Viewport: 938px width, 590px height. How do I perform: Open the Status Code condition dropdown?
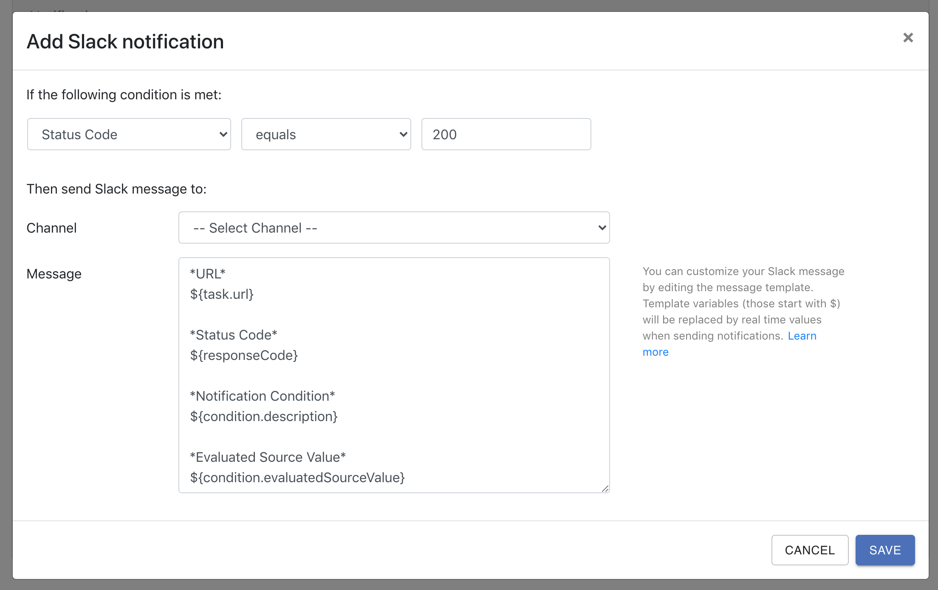pos(129,134)
